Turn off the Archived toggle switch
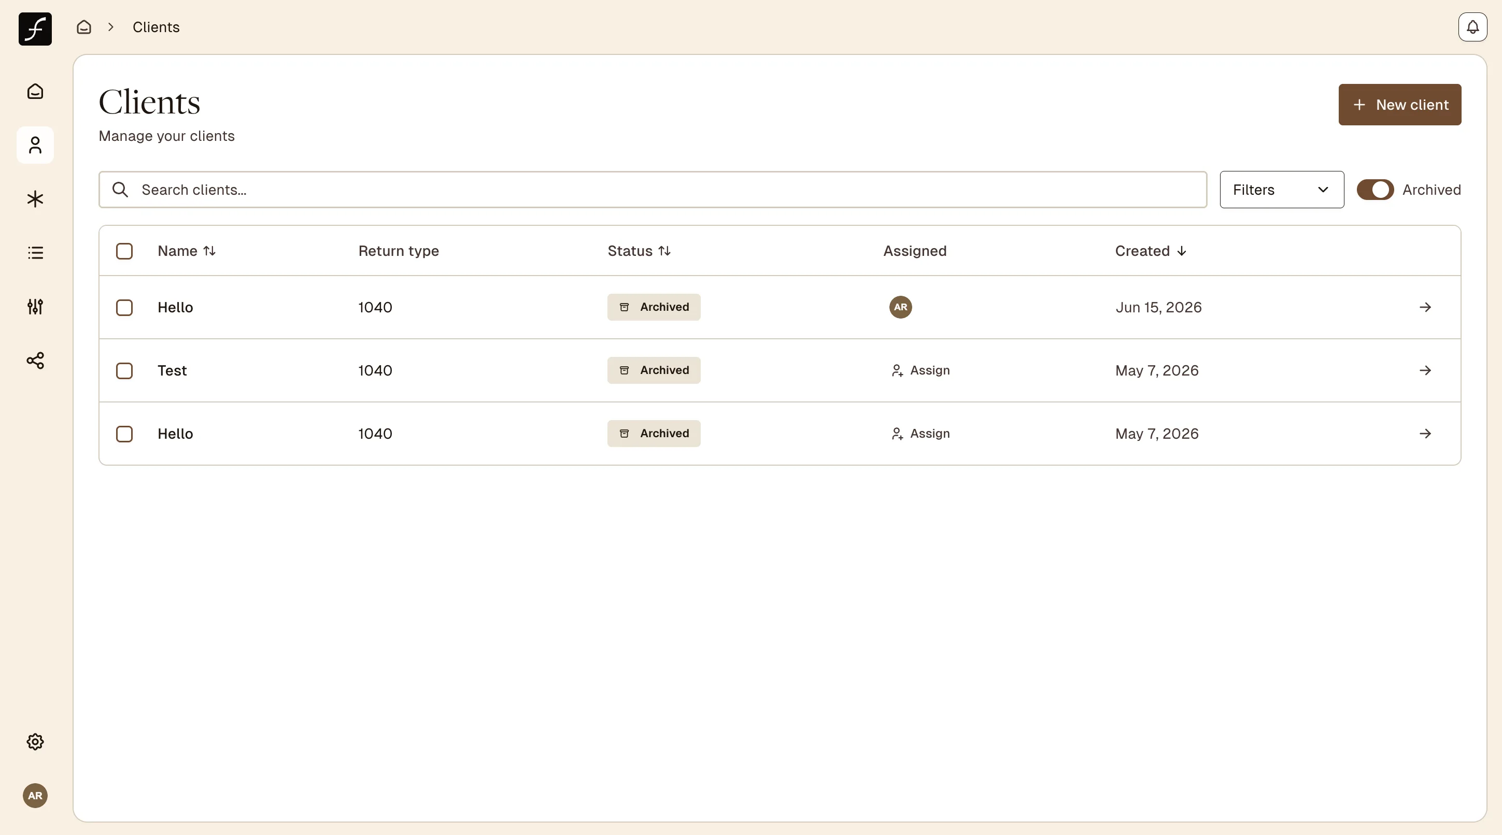Image resolution: width=1502 pixels, height=835 pixels. tap(1375, 190)
